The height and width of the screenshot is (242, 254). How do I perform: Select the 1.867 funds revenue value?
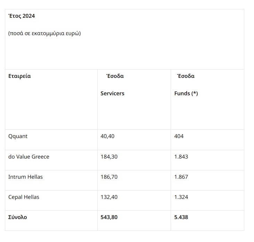181,177
